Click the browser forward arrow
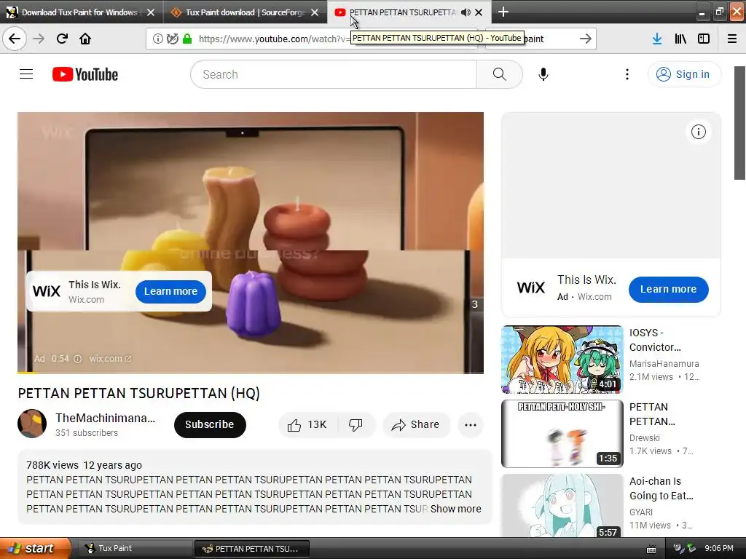Viewport: 746px width, 559px height. pos(39,39)
